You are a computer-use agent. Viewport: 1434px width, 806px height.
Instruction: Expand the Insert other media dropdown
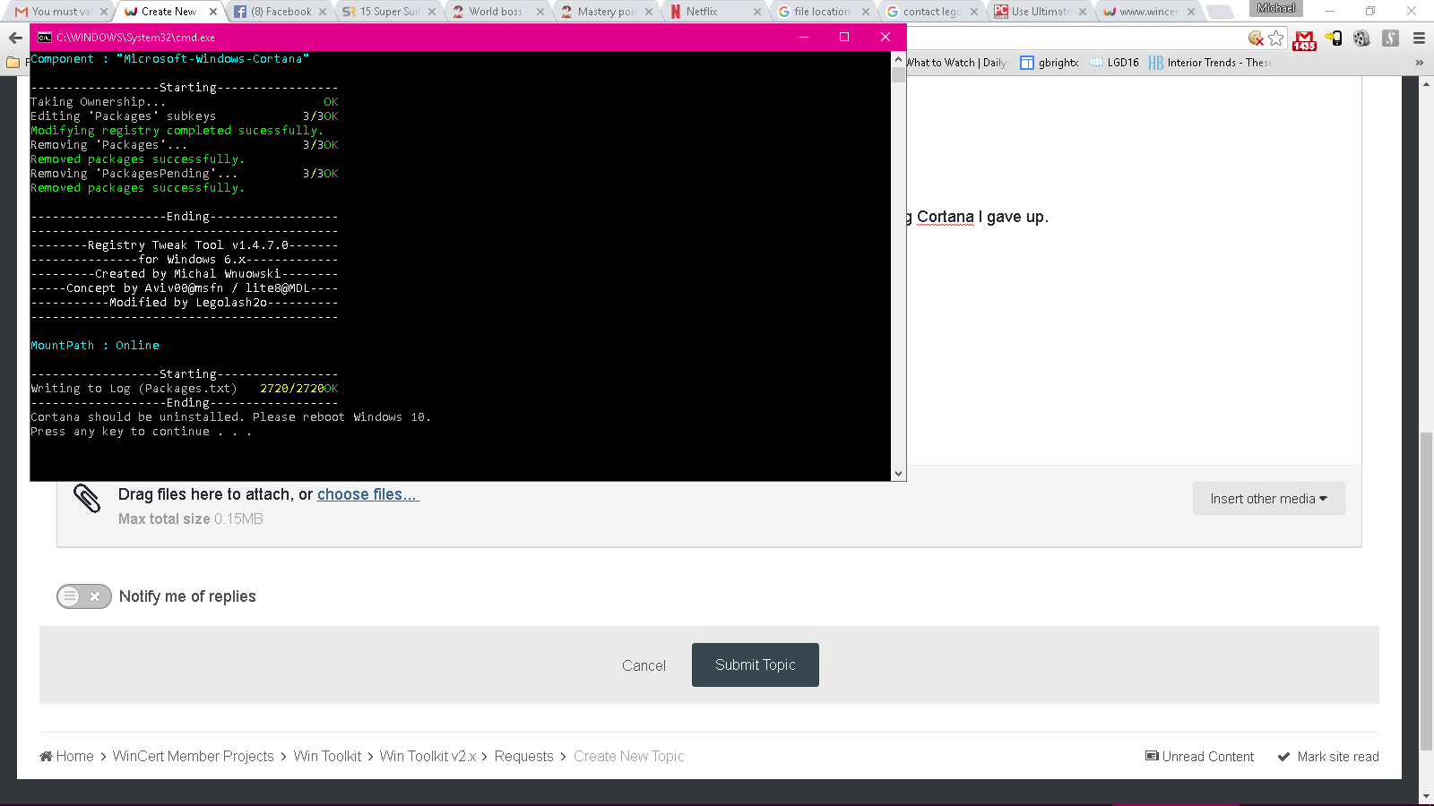1268,499
